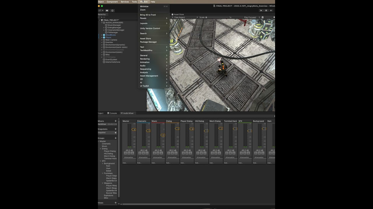
Task: Expand the DialogManager object arrow
Action: coord(104,28)
